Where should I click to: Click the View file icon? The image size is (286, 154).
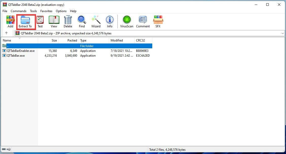54,21
